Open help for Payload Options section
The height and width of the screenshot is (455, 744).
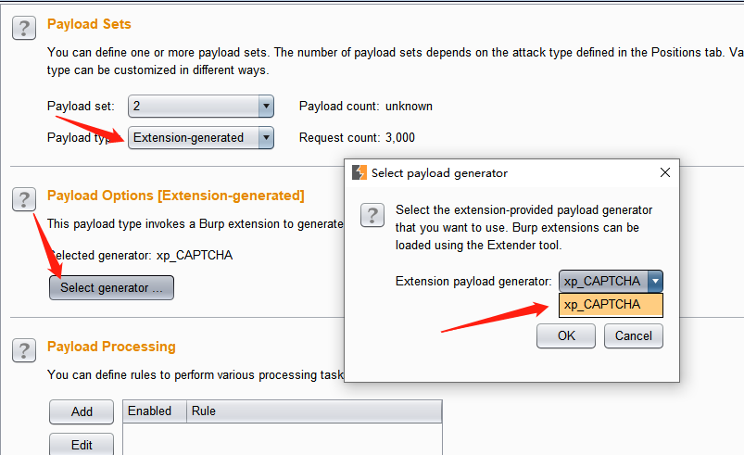(x=24, y=199)
